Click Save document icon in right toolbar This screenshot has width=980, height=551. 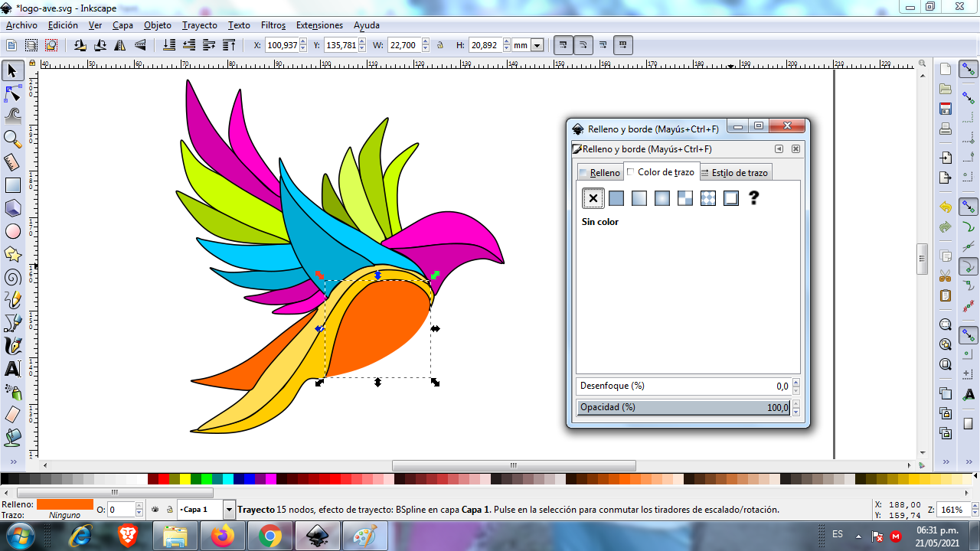(x=946, y=109)
